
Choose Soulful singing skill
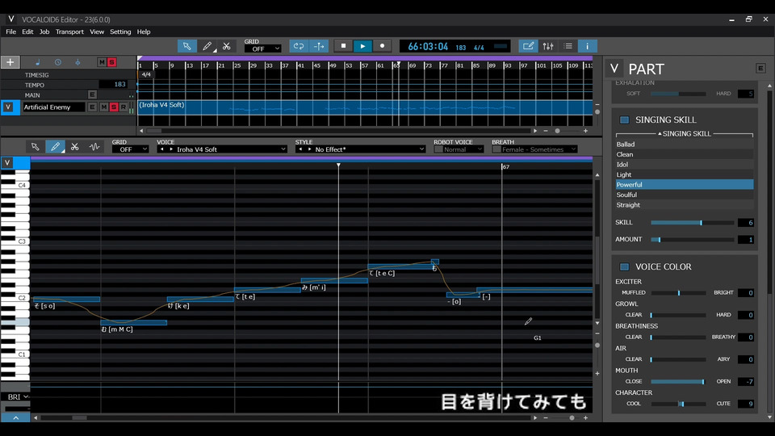click(685, 195)
